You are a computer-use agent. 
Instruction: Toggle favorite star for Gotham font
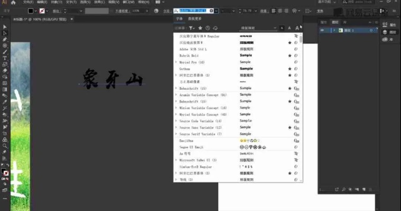coord(290,69)
